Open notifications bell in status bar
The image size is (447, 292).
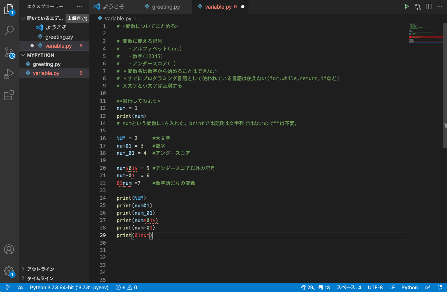point(440,288)
